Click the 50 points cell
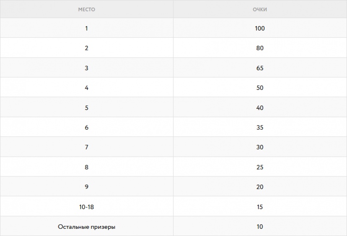 260,87
